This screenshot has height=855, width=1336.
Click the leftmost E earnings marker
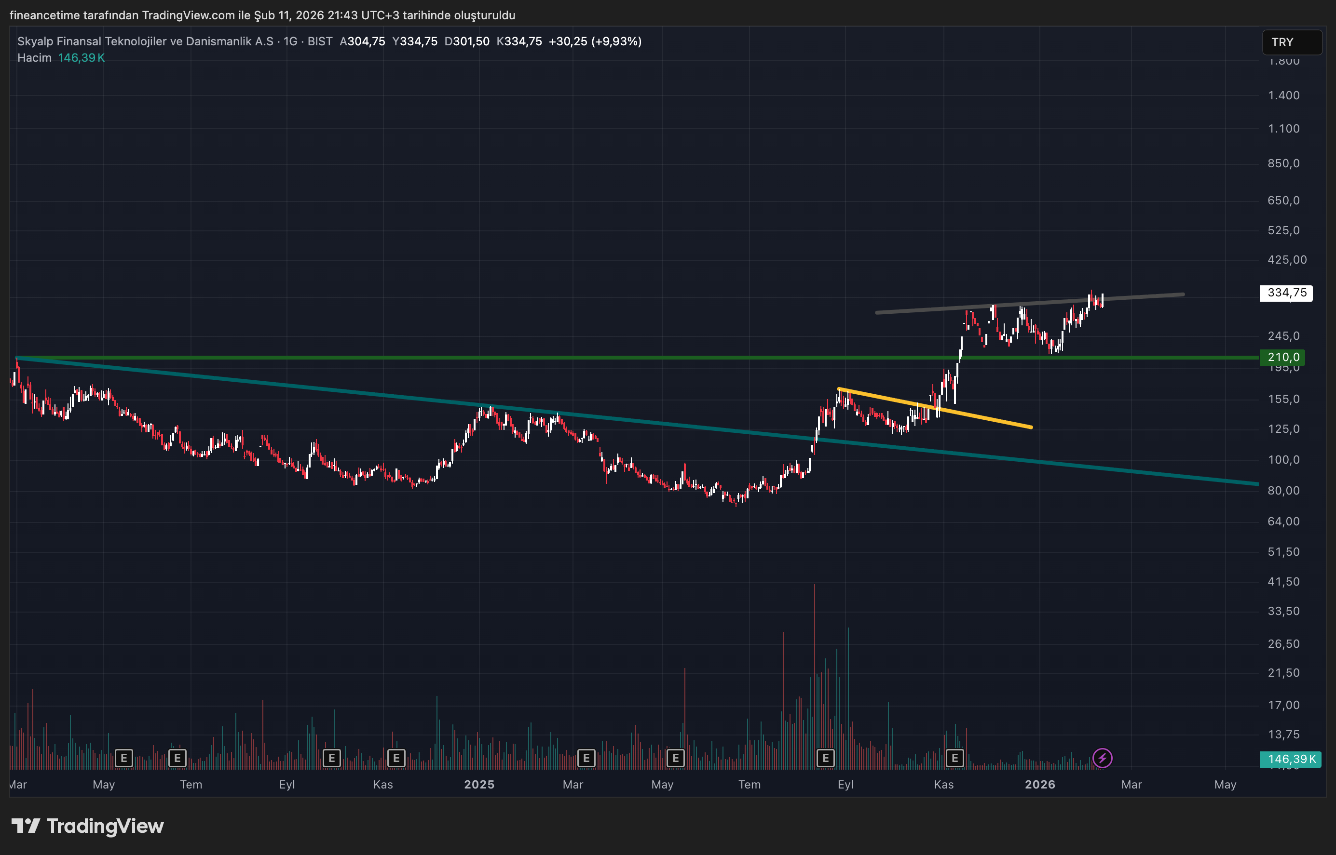(123, 758)
